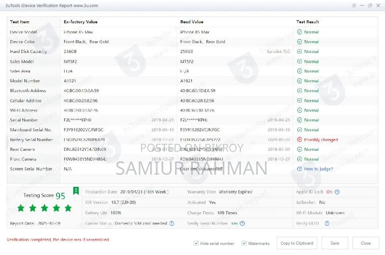
Task: Click the Ex-factory serial F3Y916202VCJNFGC
Action: point(83,130)
